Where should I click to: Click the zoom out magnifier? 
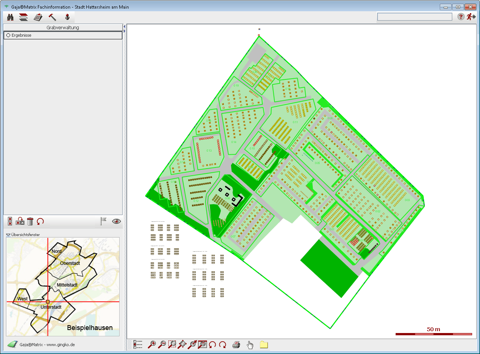click(x=162, y=345)
